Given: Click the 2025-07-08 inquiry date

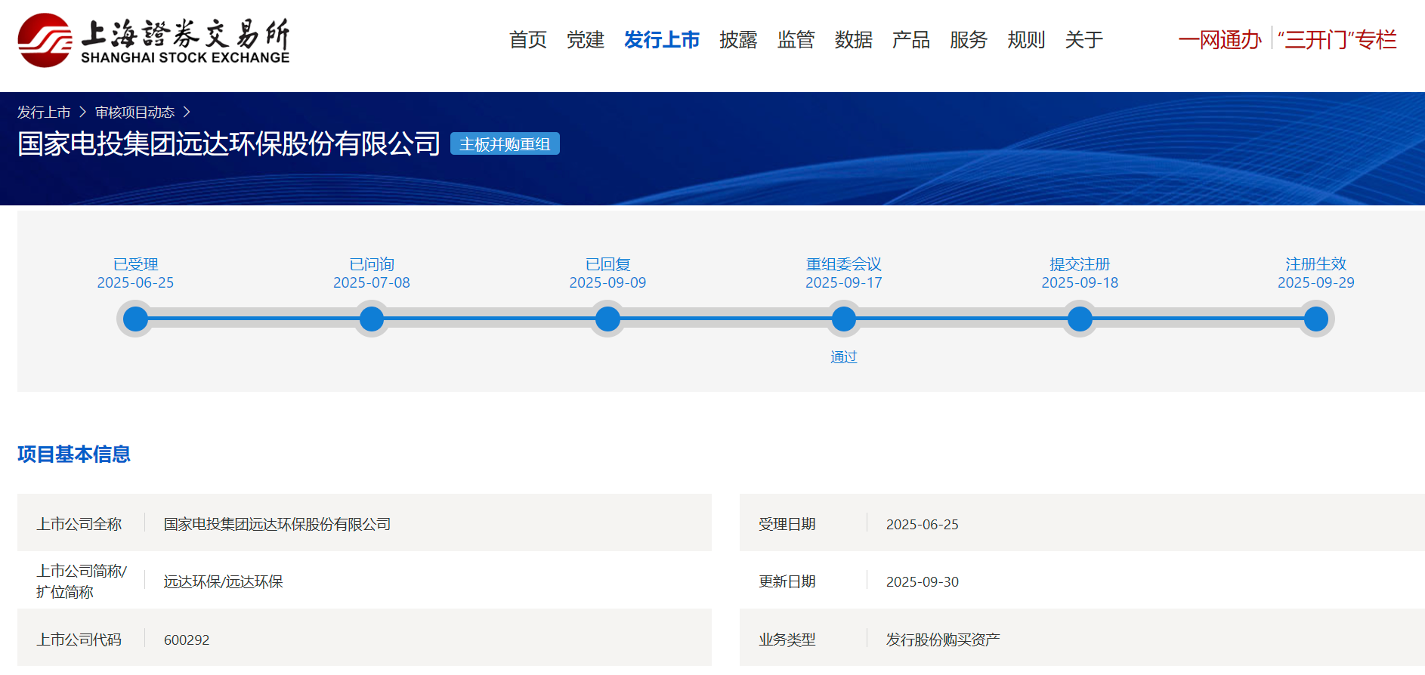Looking at the screenshot, I should (372, 282).
